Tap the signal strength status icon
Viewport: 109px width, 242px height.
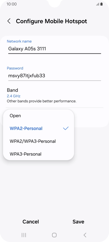[x=98, y=4]
